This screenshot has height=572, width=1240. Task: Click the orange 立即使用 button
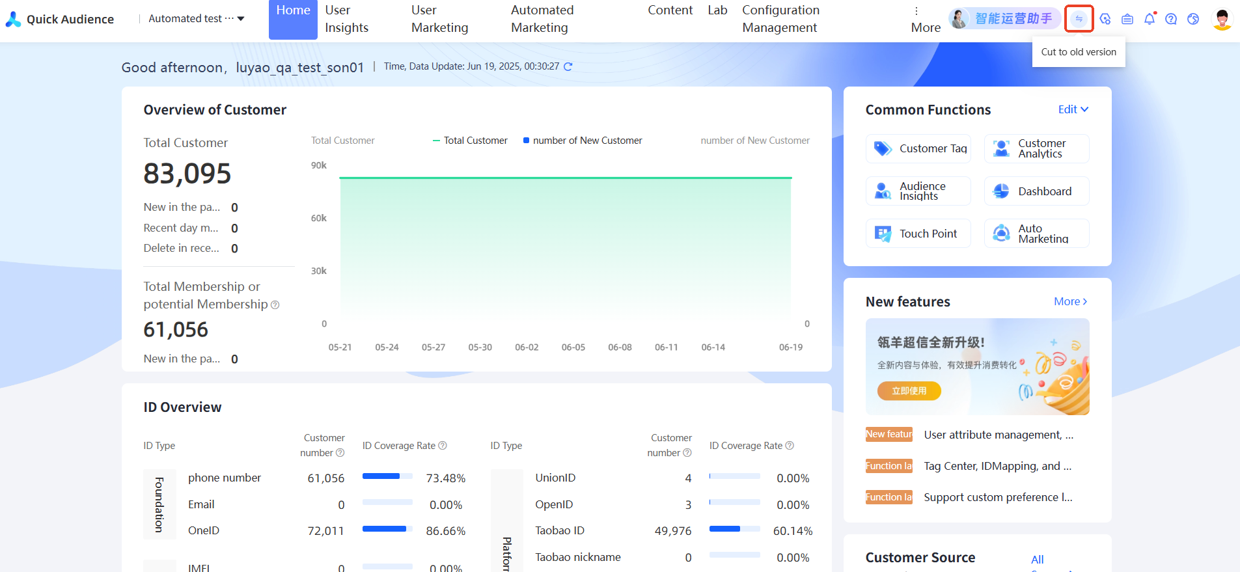pyautogui.click(x=909, y=390)
